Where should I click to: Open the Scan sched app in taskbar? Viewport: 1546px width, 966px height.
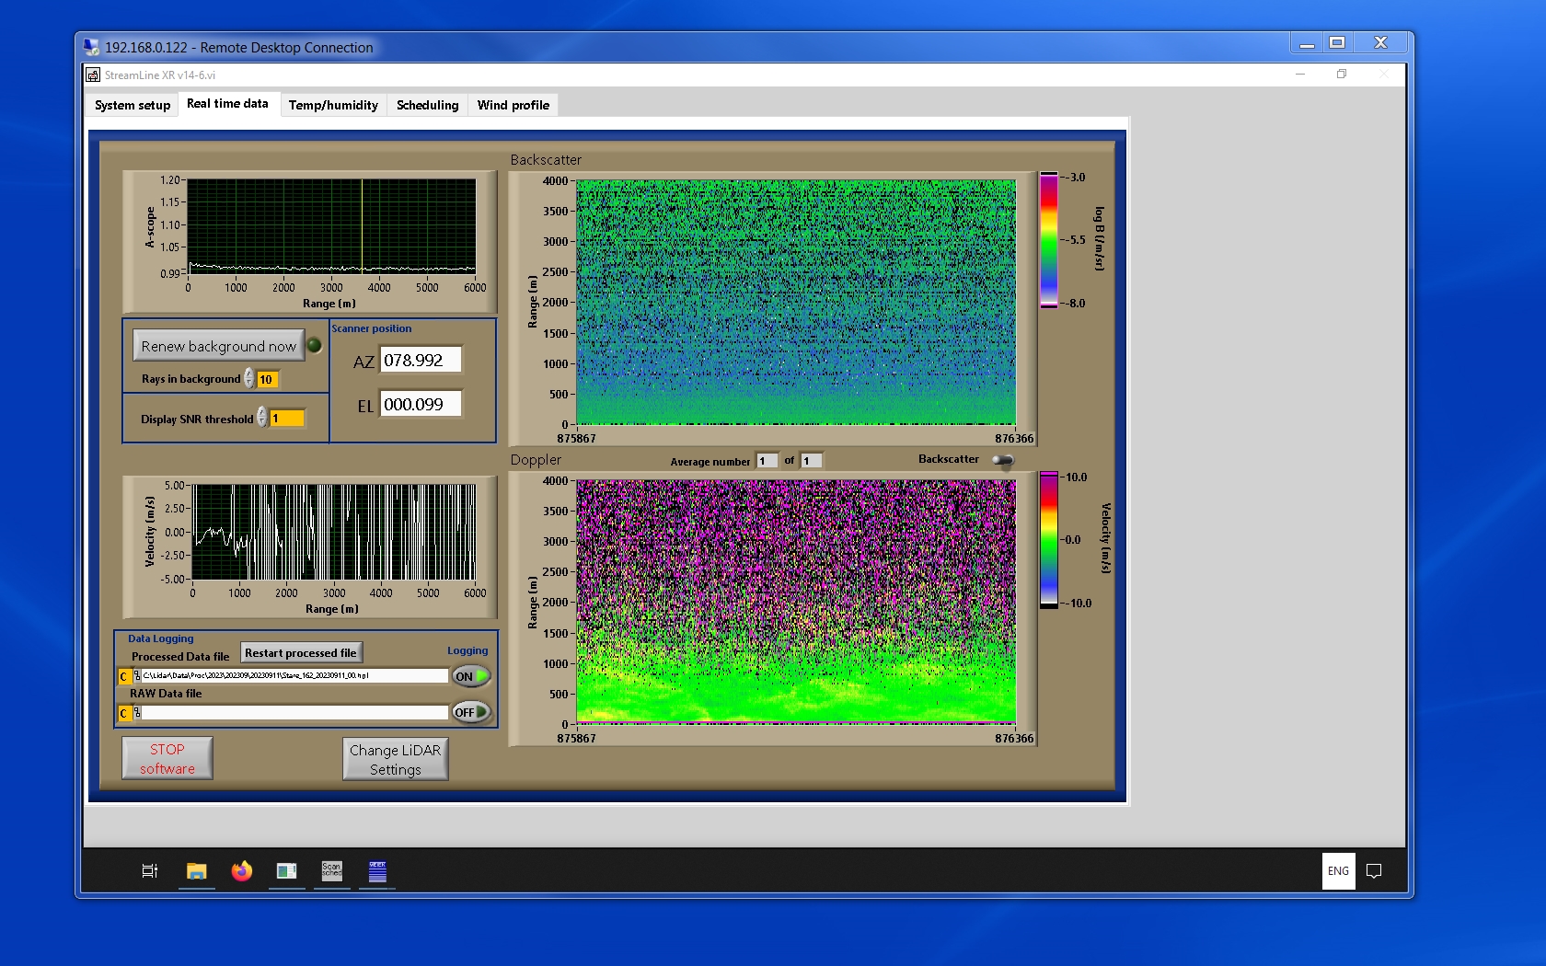coord(331,870)
